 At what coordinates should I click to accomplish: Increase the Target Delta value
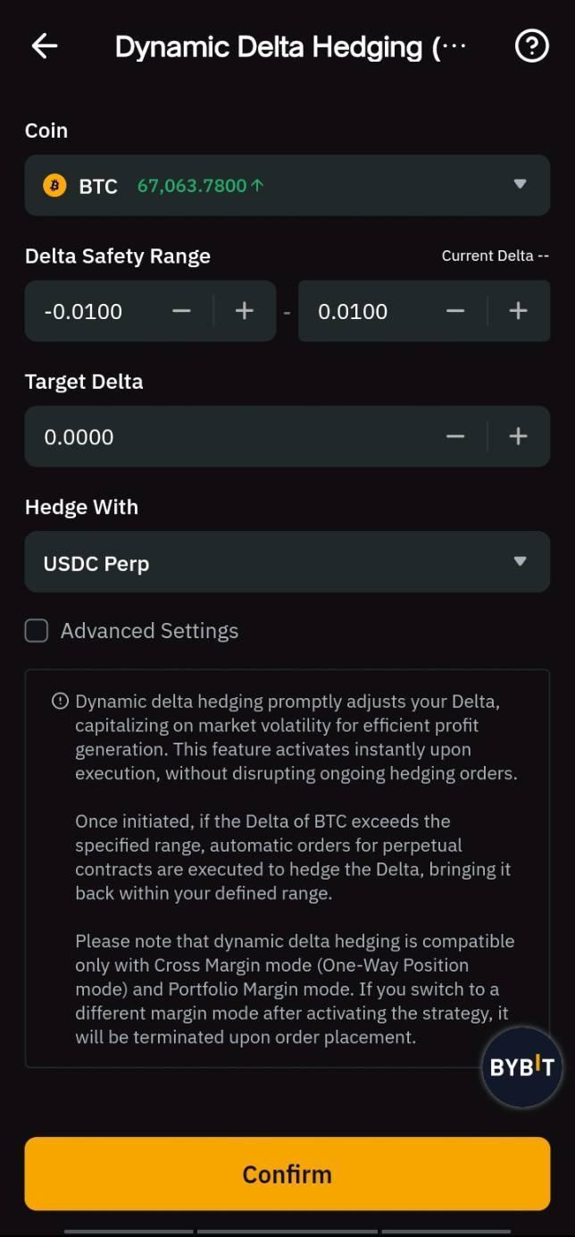pos(518,436)
